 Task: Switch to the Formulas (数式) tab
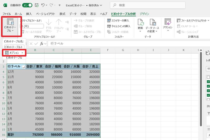pos(62,14)
